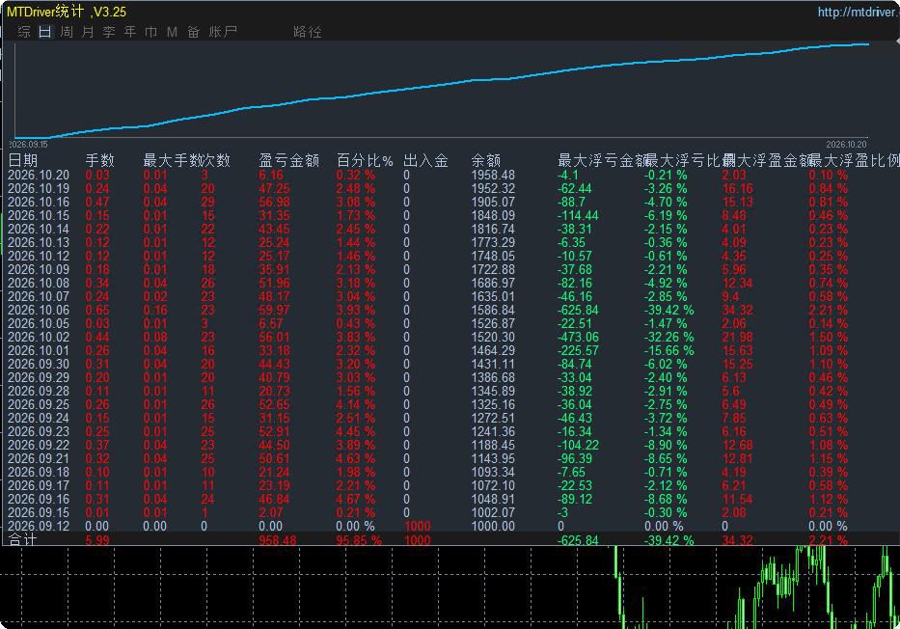This screenshot has height=629, width=900.
Task: Select the 币 currency tab
Action: click(x=150, y=32)
